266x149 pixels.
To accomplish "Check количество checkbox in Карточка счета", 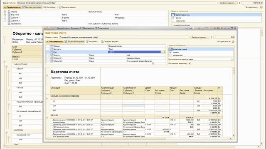I will tap(170, 55).
